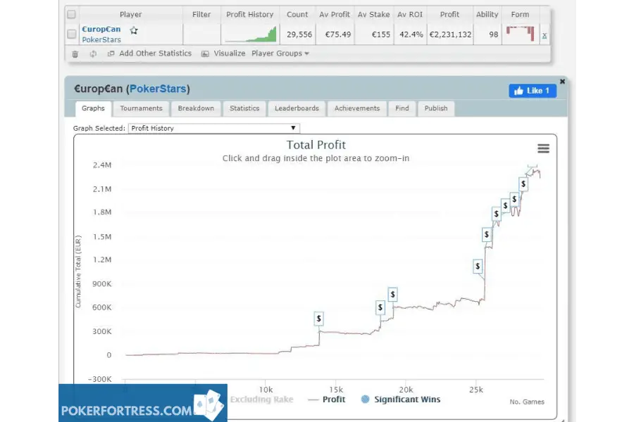Click PokerStars link under player name
Screen dimensions: 634x422
point(101,39)
